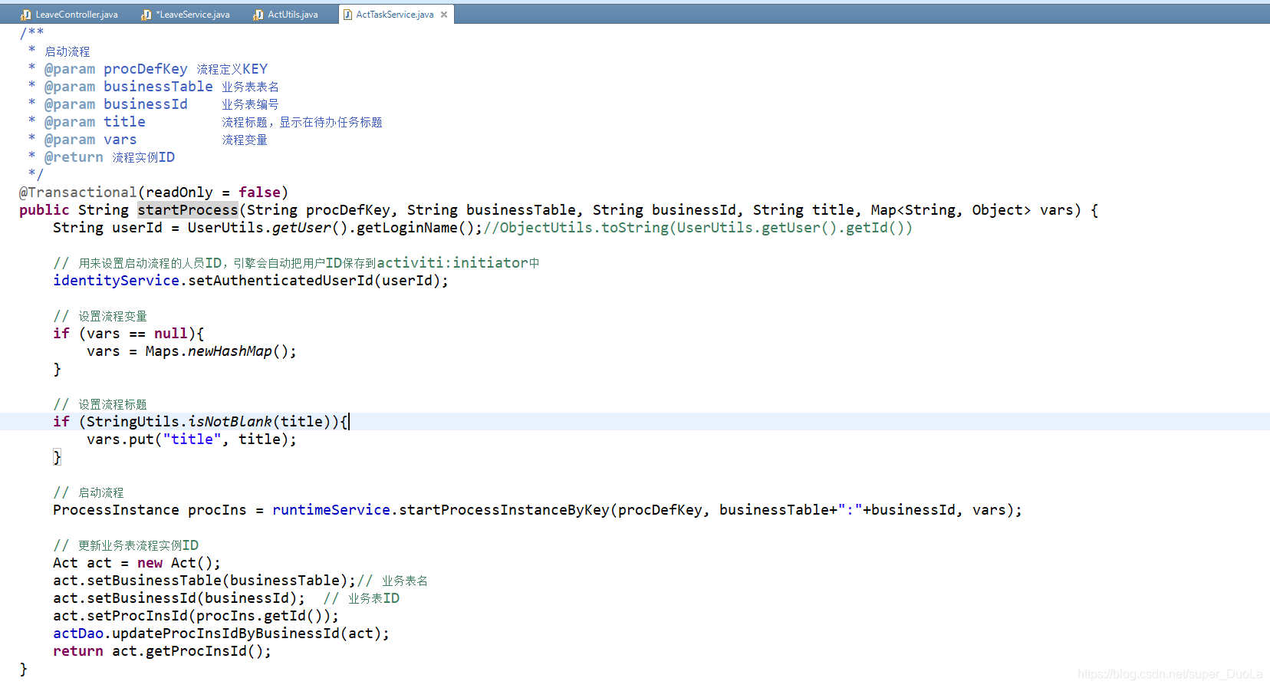This screenshot has width=1270, height=688.
Task: Click the commented ObjectUtils.toString code
Action: click(698, 228)
